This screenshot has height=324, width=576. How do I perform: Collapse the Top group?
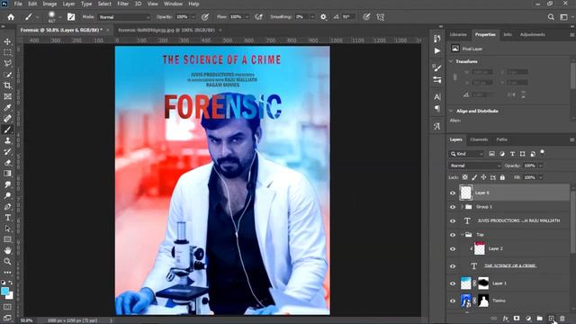pos(462,235)
